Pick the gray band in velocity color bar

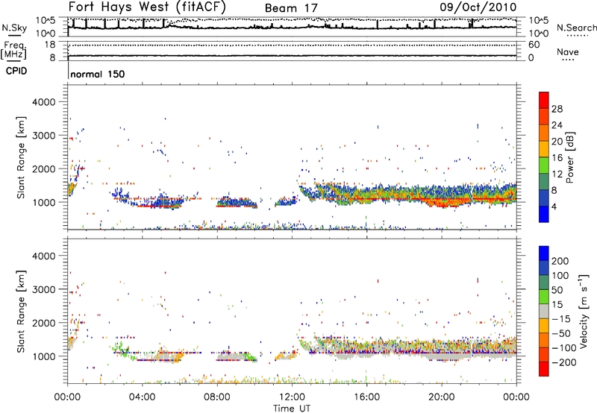click(544, 312)
